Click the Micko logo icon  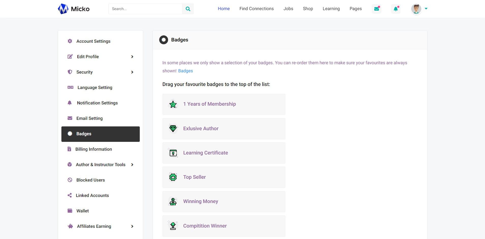click(63, 9)
